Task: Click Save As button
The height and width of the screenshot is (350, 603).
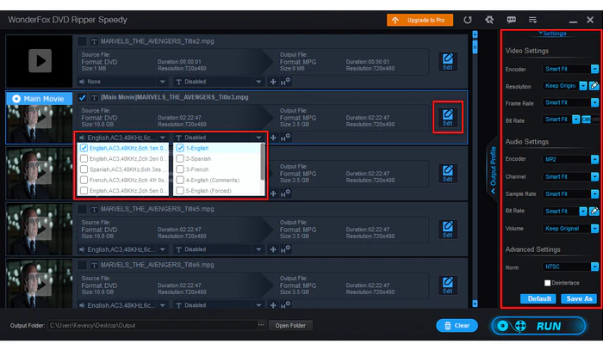Action: 579,298
